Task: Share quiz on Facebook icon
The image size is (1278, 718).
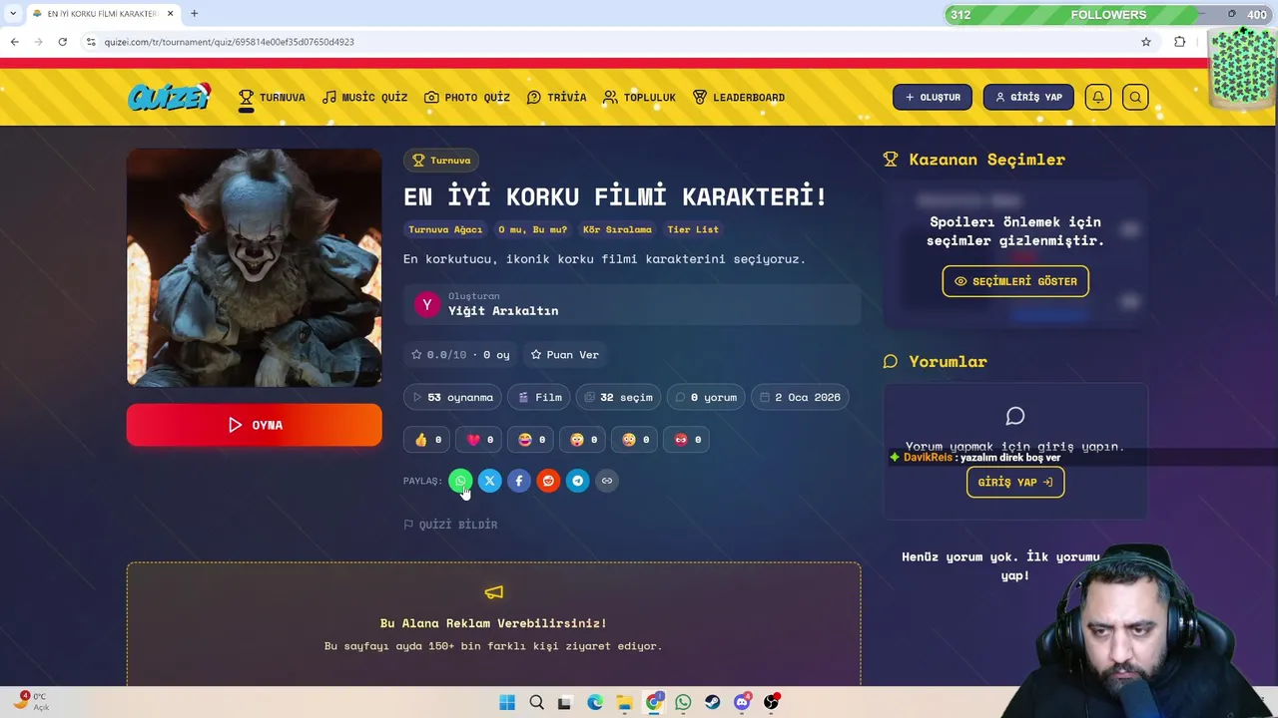Action: coord(519,481)
